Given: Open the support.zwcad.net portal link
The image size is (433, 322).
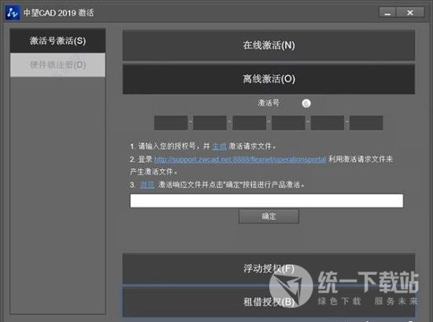Looking at the screenshot, I should click(x=240, y=159).
